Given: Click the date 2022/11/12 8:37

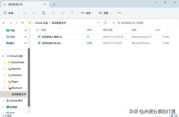Looking at the screenshot, I should coord(112,43).
